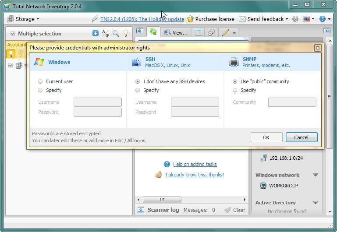337x232 pixels.
Task: Click I already know this, thanks! link
Action: 195,175
